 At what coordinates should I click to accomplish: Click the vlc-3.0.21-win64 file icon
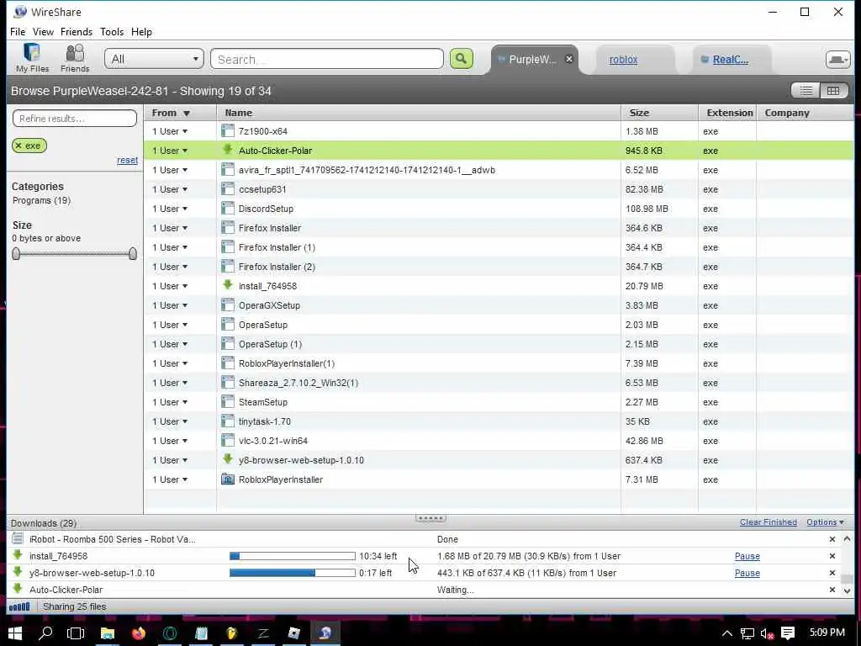228,440
